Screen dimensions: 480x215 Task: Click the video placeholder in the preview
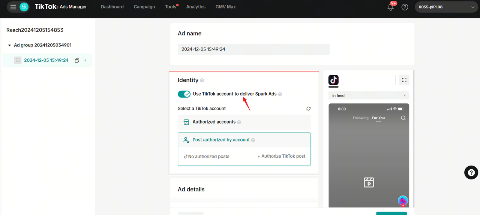pos(369,182)
